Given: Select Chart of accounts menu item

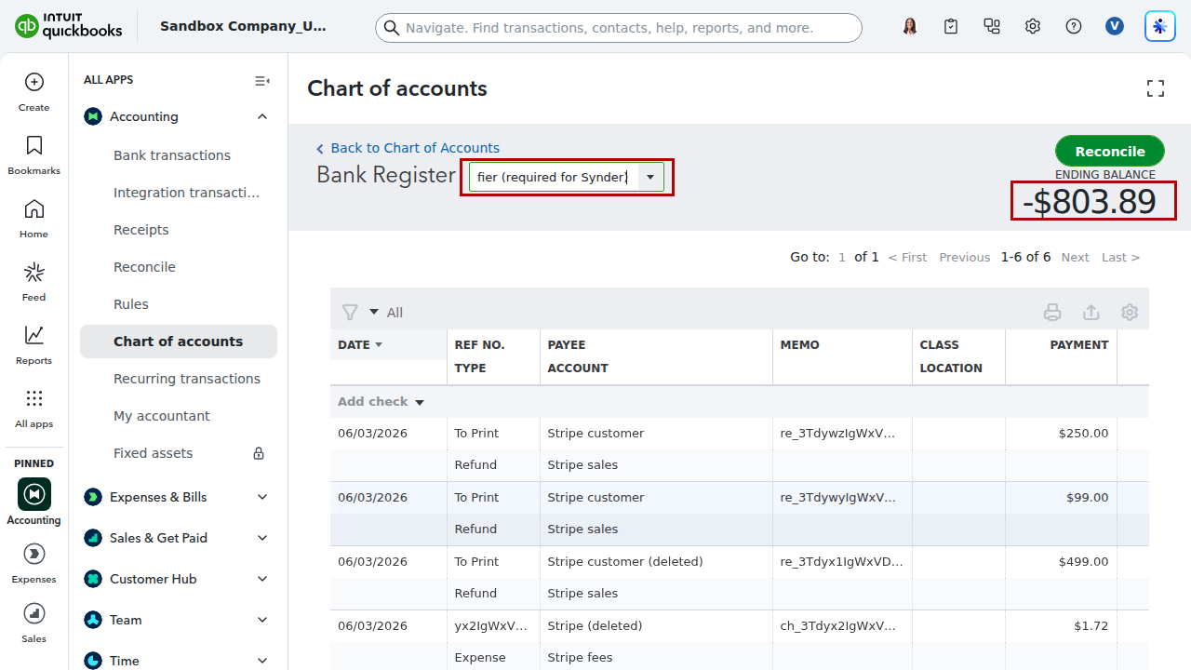Looking at the screenshot, I should [179, 342].
